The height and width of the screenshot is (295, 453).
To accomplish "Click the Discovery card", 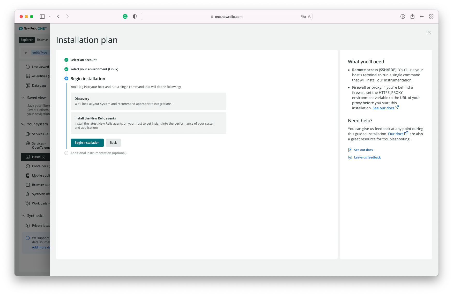I will point(148,101).
